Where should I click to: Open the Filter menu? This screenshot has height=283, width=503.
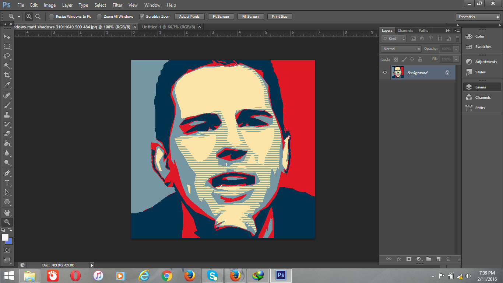click(x=117, y=5)
